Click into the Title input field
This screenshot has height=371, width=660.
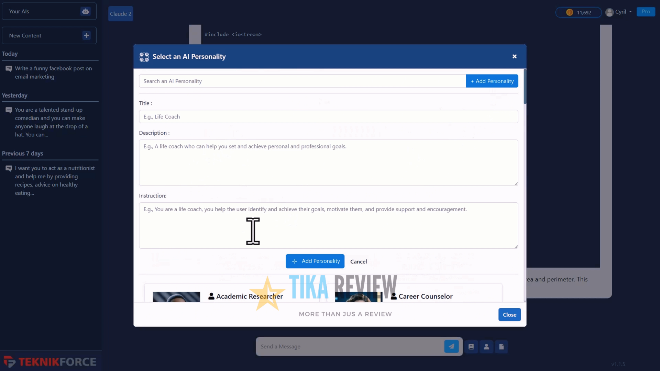(x=328, y=116)
